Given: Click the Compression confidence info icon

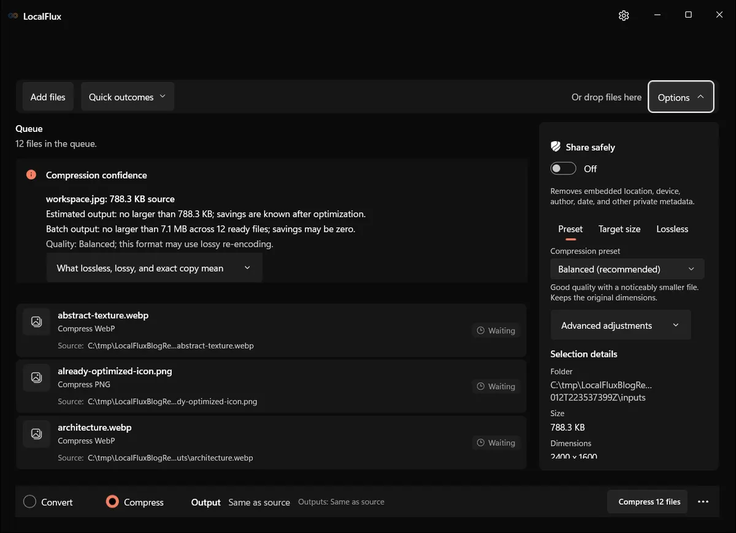Looking at the screenshot, I should [31, 175].
